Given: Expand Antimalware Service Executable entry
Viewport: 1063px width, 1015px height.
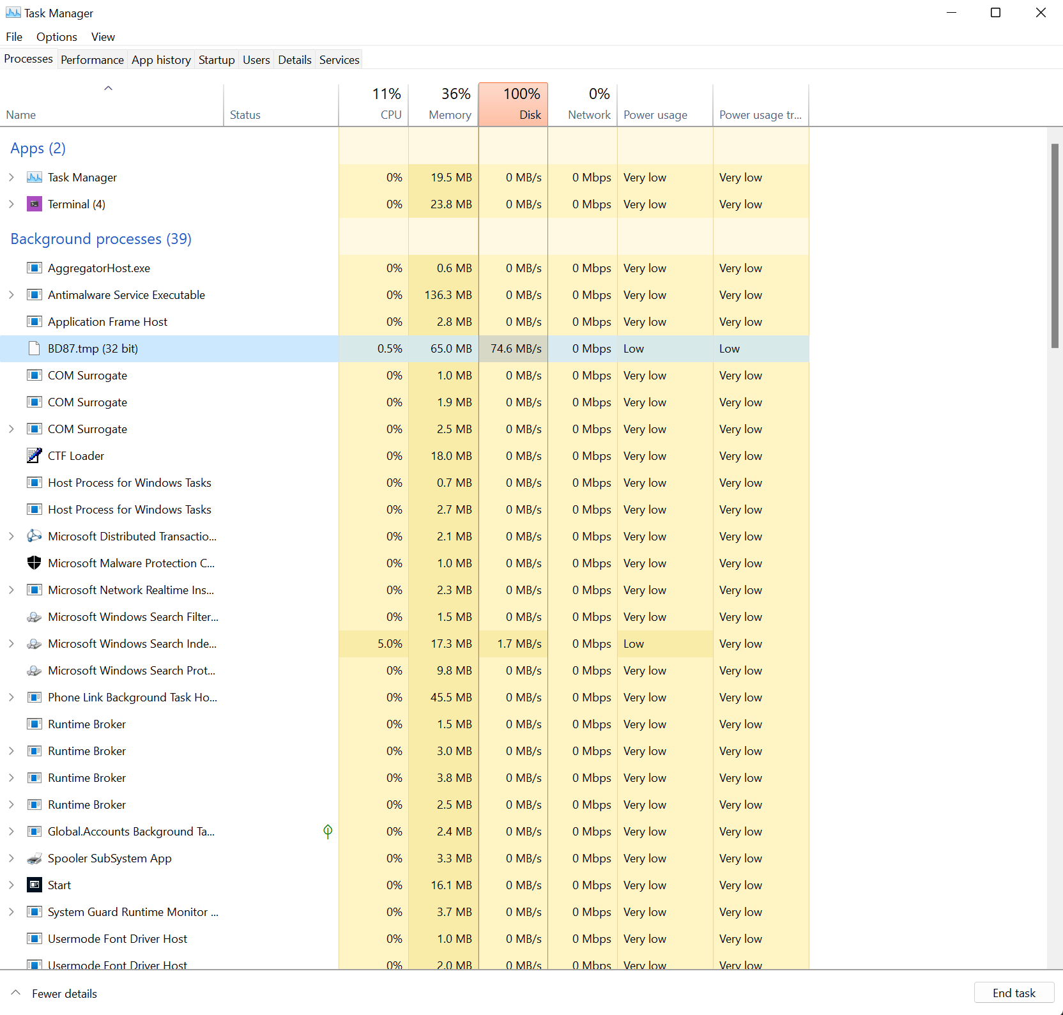Looking at the screenshot, I should pos(11,295).
